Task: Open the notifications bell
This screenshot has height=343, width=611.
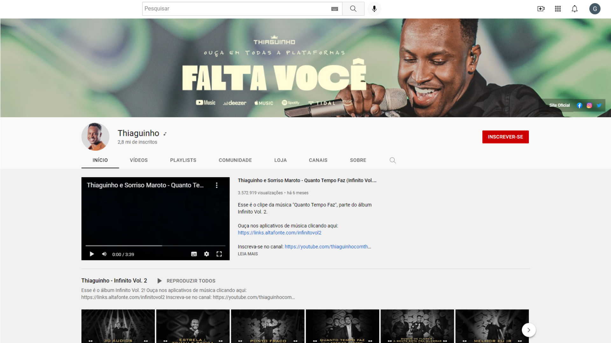Action: 574,9
